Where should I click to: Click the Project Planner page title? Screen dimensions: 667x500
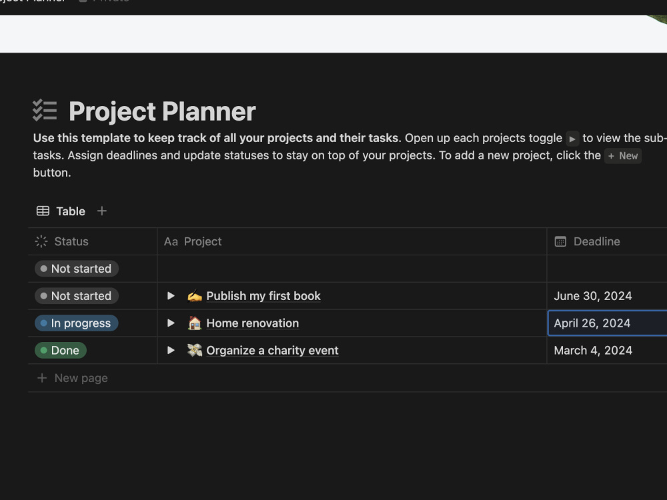coord(162,111)
